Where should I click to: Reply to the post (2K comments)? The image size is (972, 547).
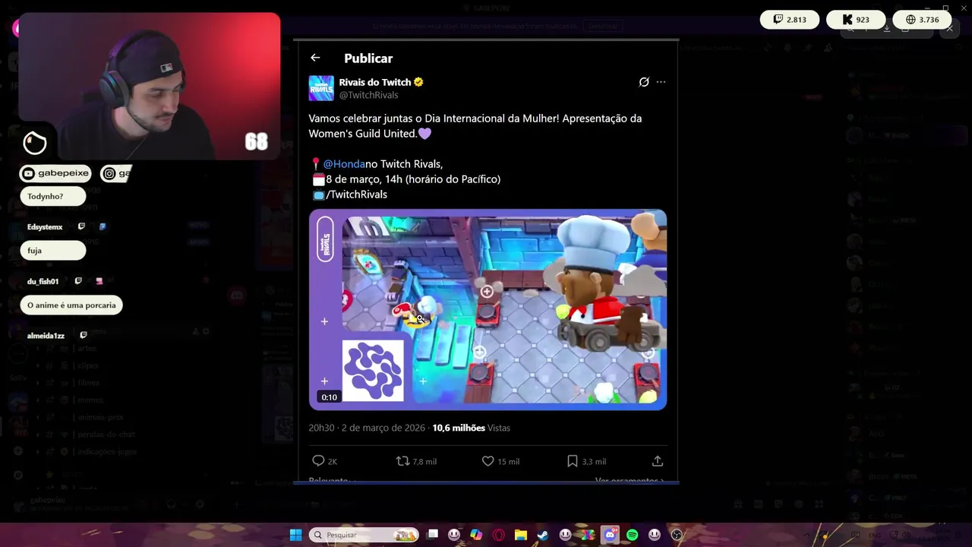(x=325, y=461)
